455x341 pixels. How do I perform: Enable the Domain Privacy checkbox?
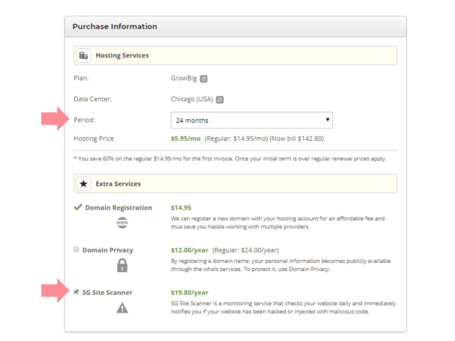point(76,250)
